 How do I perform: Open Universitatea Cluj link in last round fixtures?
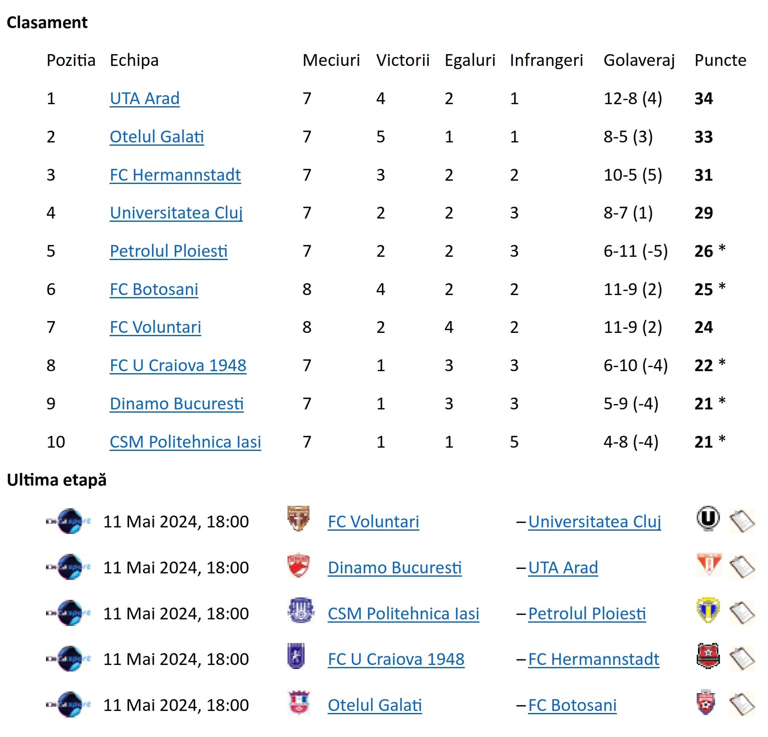click(595, 522)
